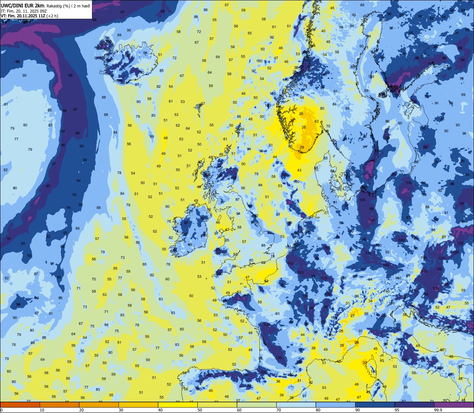The width and height of the screenshot is (474, 413).
Task: Click the humidity value "36" on the map
Action: click(x=278, y=381)
